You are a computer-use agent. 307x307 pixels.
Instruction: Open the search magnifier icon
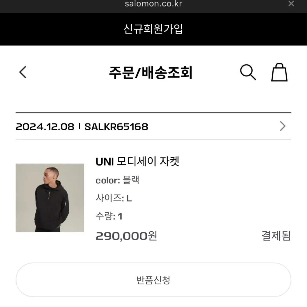point(248,72)
